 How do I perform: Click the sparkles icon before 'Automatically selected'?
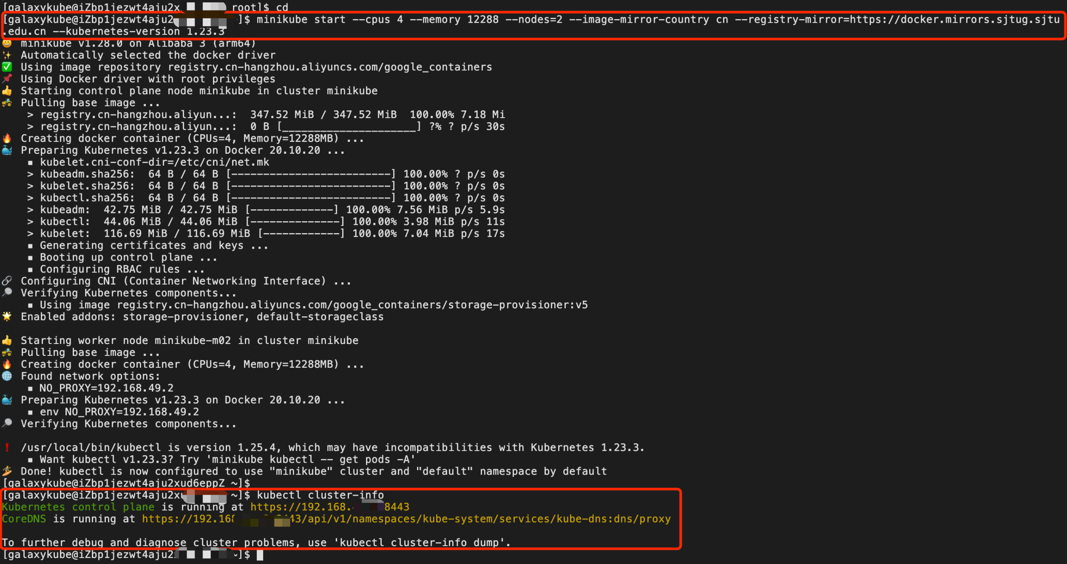(x=7, y=55)
